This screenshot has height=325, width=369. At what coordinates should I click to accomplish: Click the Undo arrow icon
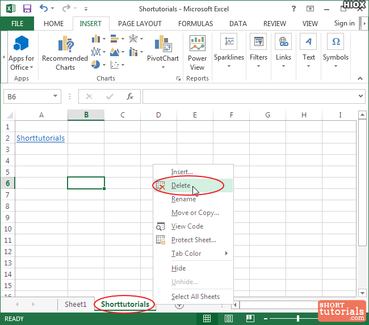pyautogui.click(x=44, y=9)
